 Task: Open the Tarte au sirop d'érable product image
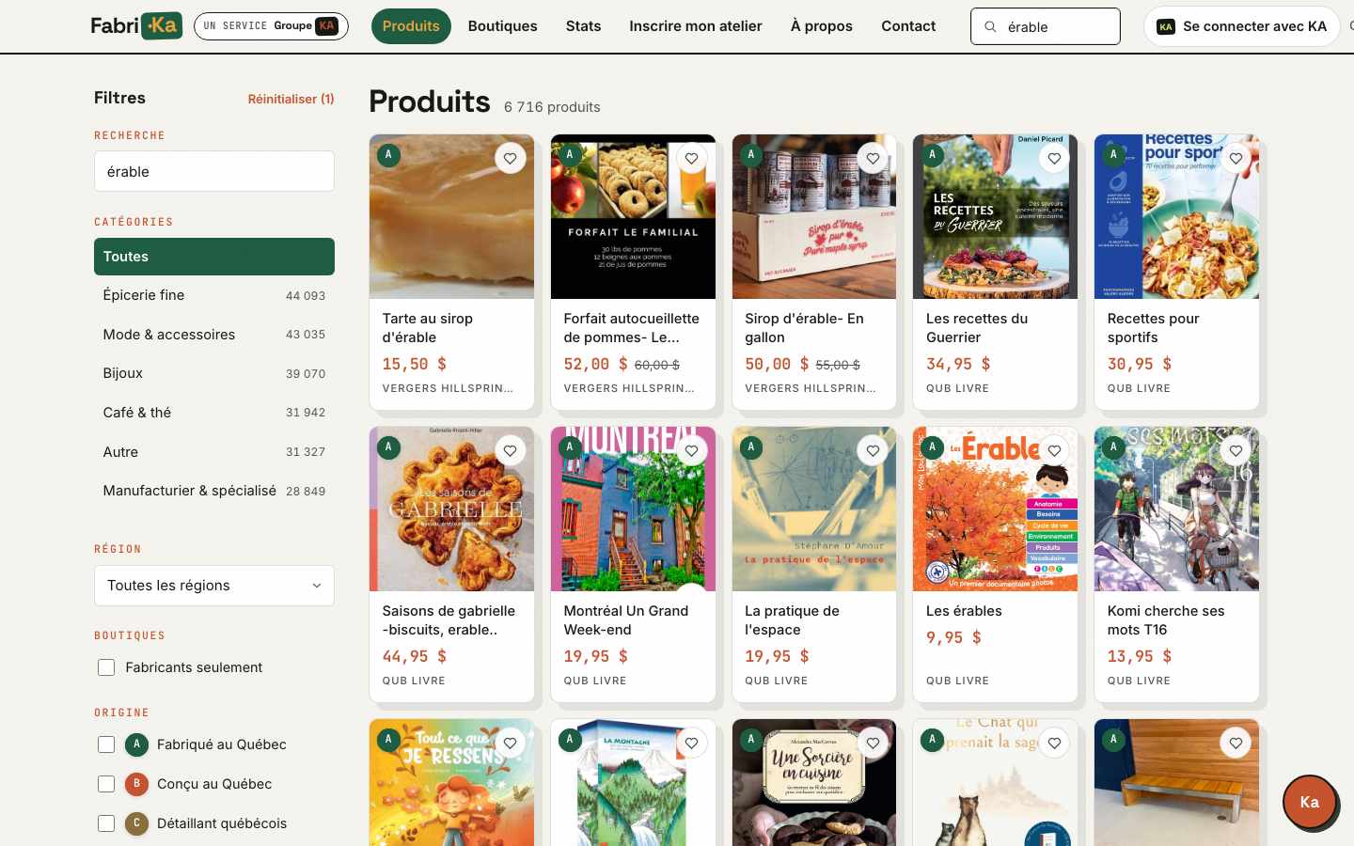(x=451, y=217)
